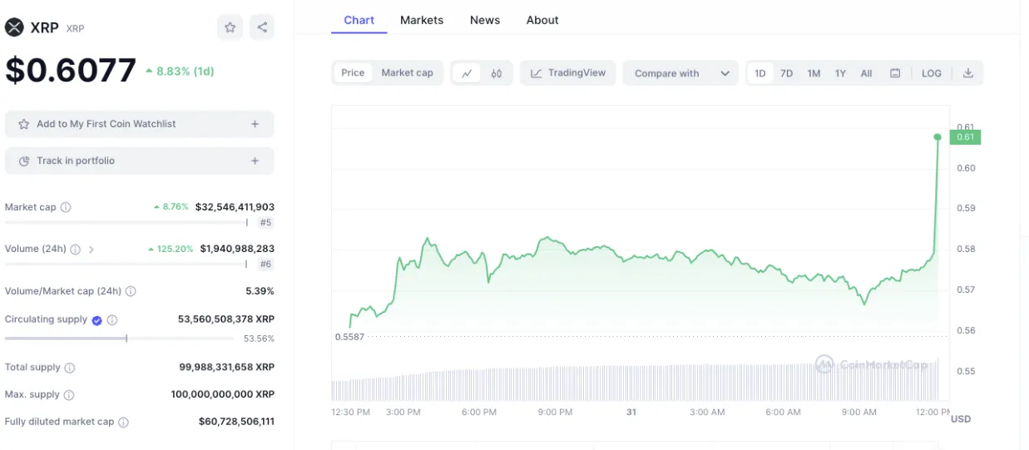Viewport: 1029px width, 450px height.
Task: Click the 8.83% (1d) change text
Action: pyautogui.click(x=180, y=72)
